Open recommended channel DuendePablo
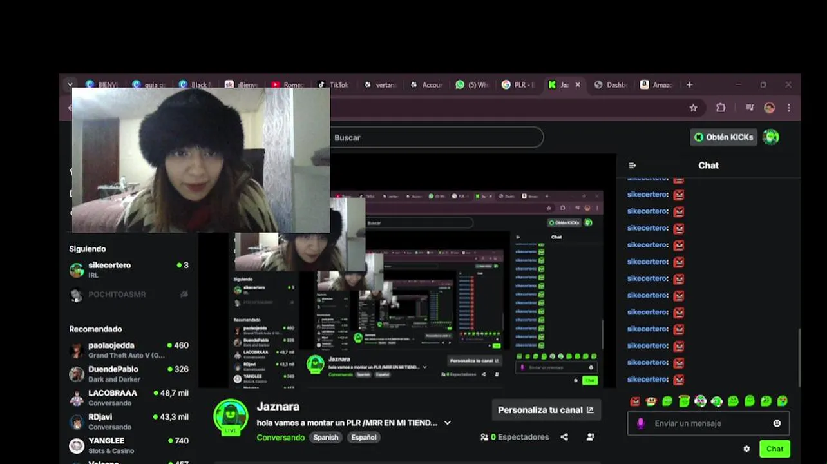827x464 pixels. 129,374
